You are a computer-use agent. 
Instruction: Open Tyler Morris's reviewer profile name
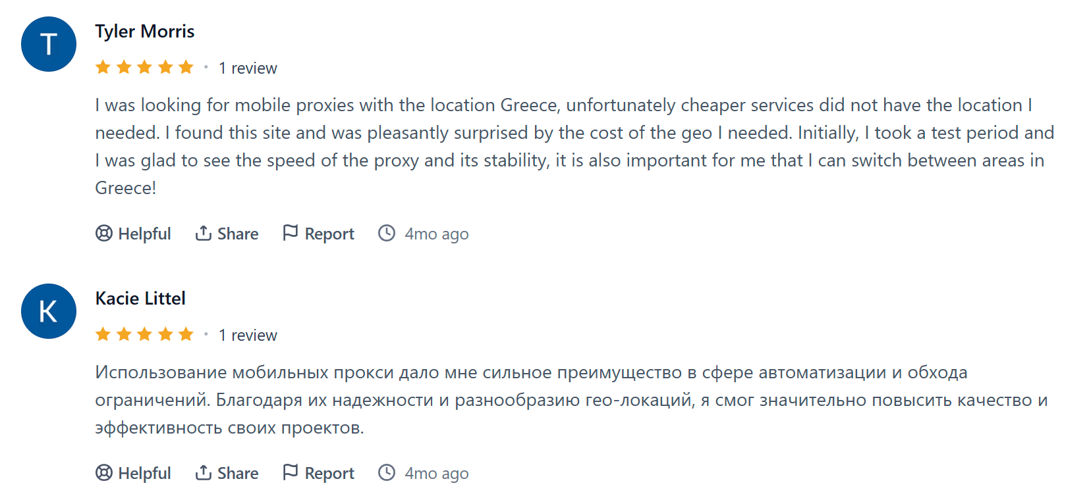145,32
